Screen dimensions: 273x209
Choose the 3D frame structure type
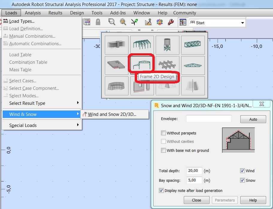click(142, 45)
